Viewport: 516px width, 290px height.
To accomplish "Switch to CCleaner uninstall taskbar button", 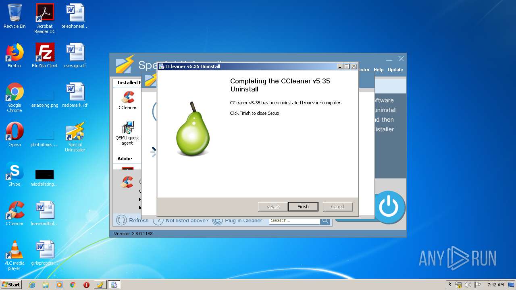I will click(x=114, y=285).
